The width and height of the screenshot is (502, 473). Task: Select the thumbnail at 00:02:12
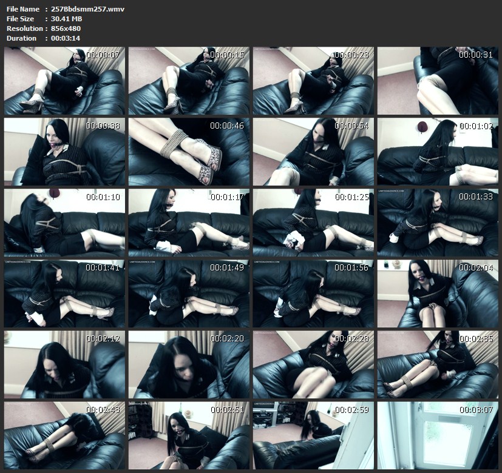(64, 364)
